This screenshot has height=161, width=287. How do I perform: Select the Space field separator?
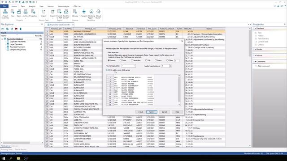[x=158, y=60]
